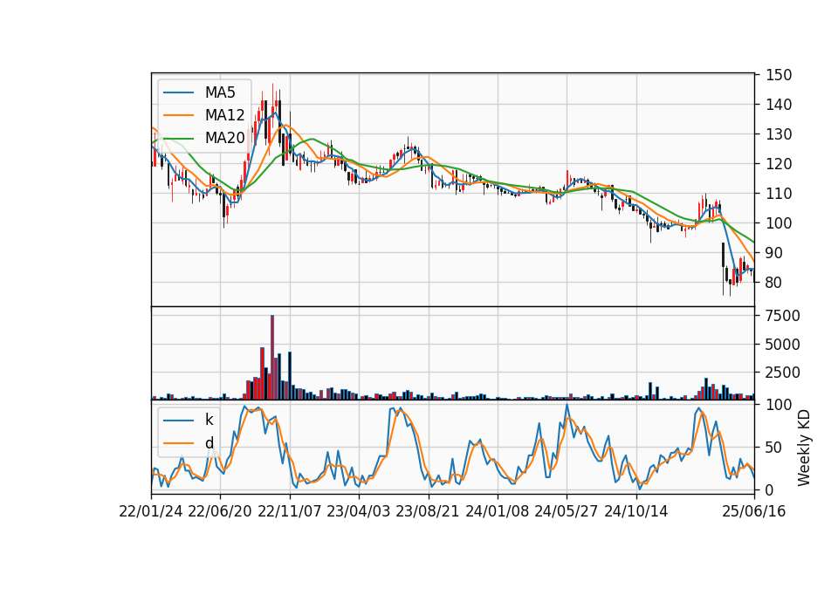Click the k legend entry

209,420
